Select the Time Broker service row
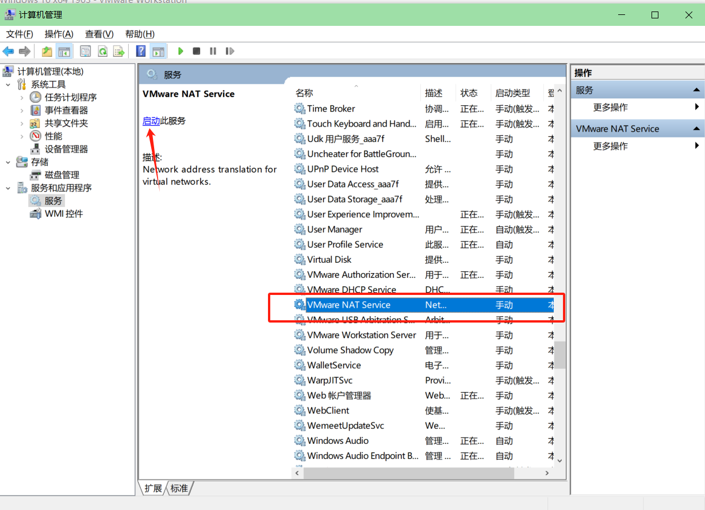Viewport: 705px width, 510px height. tap(424, 109)
